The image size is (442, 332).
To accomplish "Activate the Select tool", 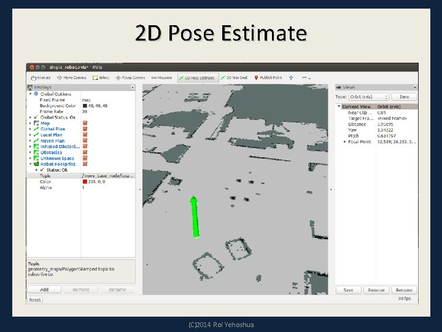I will point(101,77).
